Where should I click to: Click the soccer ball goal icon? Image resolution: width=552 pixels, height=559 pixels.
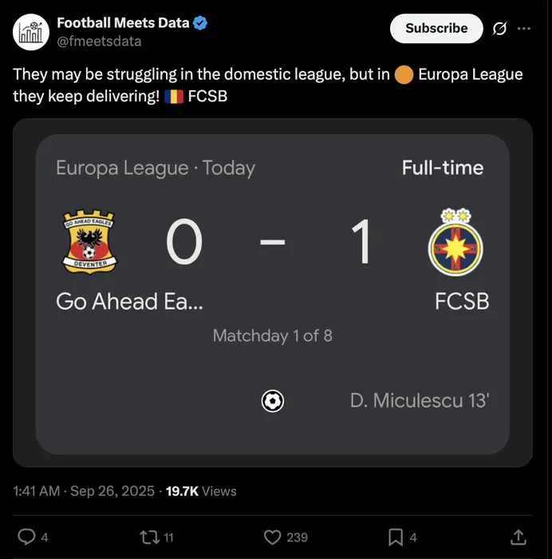(273, 400)
